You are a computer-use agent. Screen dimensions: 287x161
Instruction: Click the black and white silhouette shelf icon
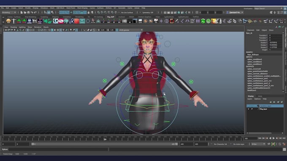click(x=219, y=21)
